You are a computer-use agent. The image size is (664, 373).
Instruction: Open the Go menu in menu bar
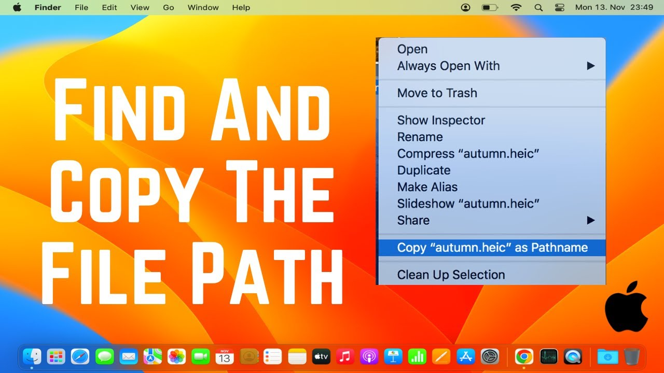pyautogui.click(x=168, y=7)
